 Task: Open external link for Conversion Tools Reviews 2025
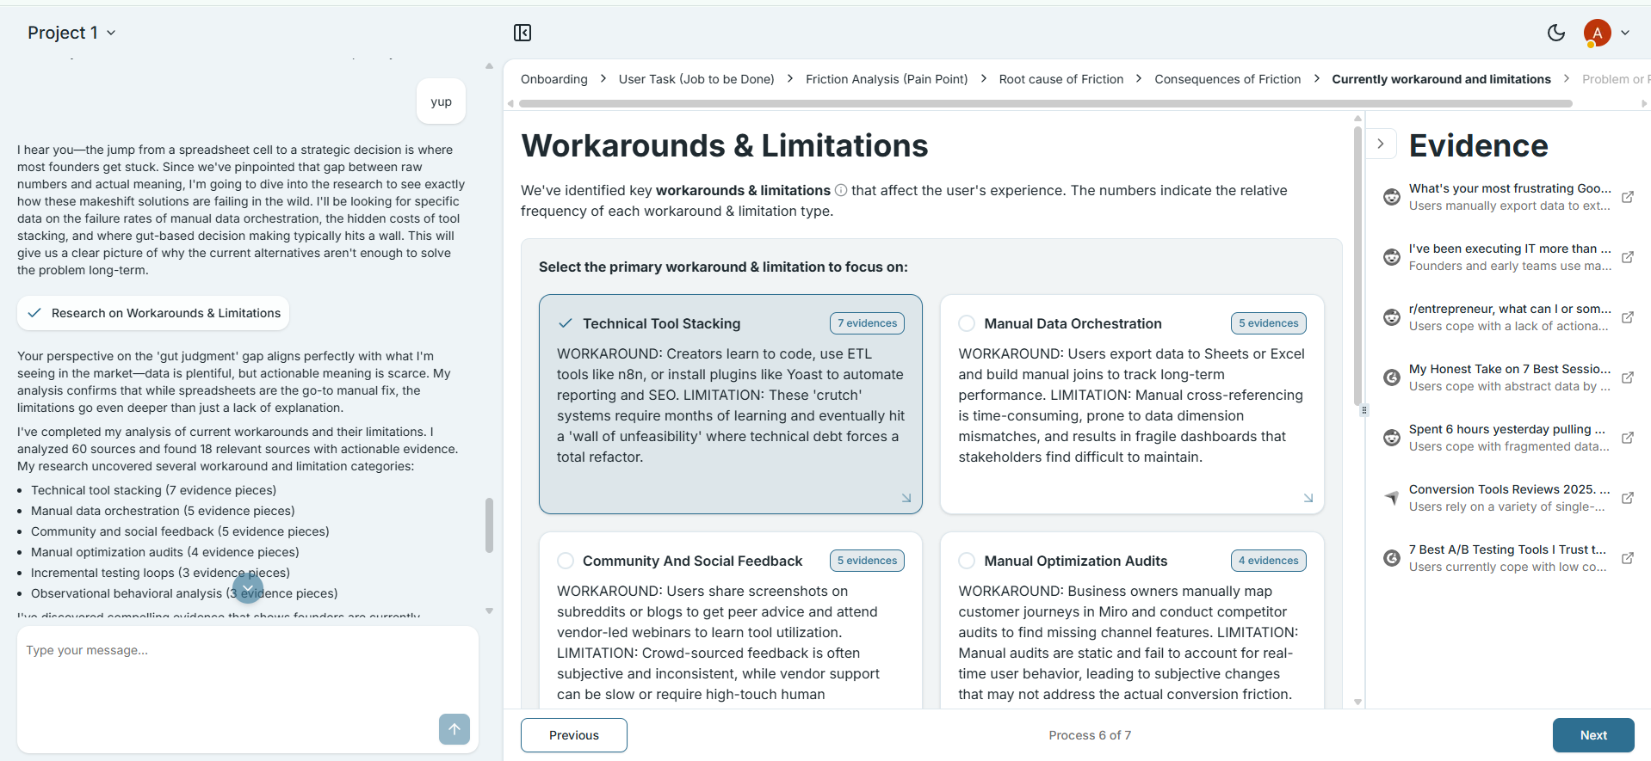coord(1628,498)
